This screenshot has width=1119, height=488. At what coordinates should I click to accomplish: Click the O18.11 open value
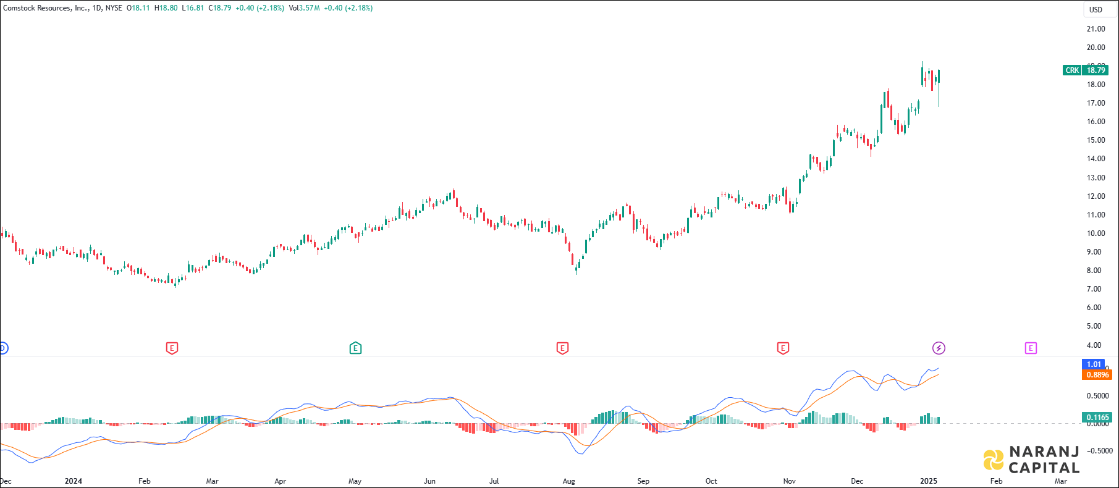[138, 8]
